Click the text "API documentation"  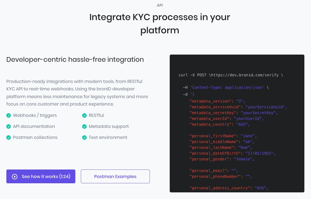pyautogui.click(x=34, y=126)
